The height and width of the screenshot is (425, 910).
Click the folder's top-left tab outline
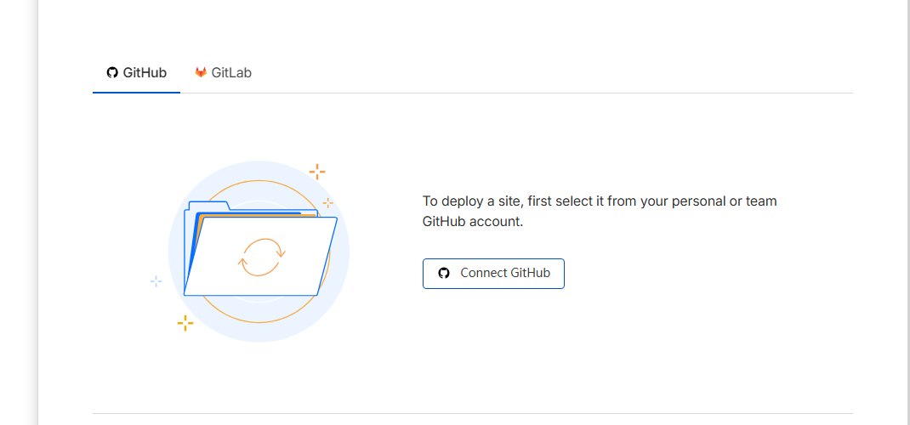click(208, 205)
